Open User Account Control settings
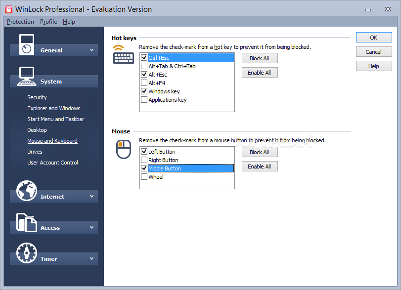 tap(52, 163)
